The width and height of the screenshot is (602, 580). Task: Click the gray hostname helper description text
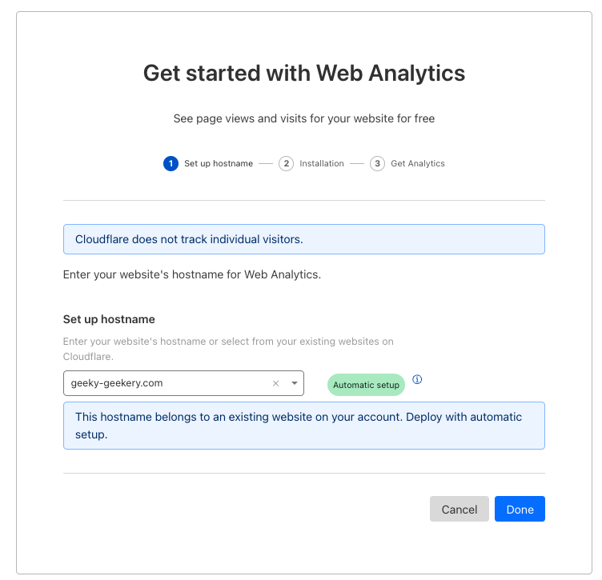tap(228, 349)
